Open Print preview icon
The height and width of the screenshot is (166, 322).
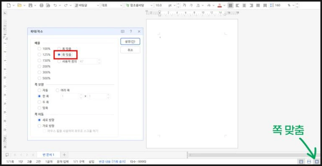[48, 5]
